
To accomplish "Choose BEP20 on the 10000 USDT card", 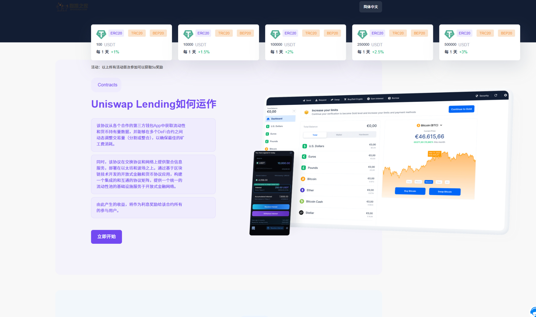I will pyautogui.click(x=245, y=33).
